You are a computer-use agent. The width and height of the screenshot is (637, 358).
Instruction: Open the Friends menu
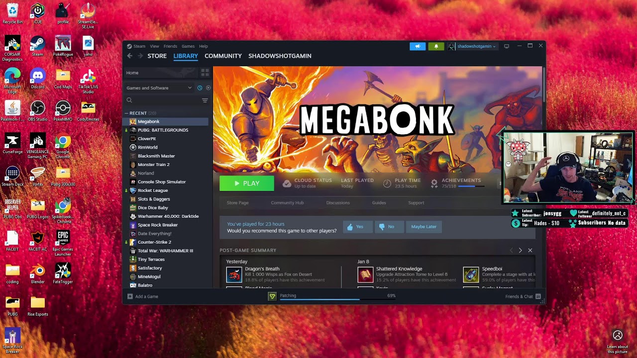(x=170, y=46)
